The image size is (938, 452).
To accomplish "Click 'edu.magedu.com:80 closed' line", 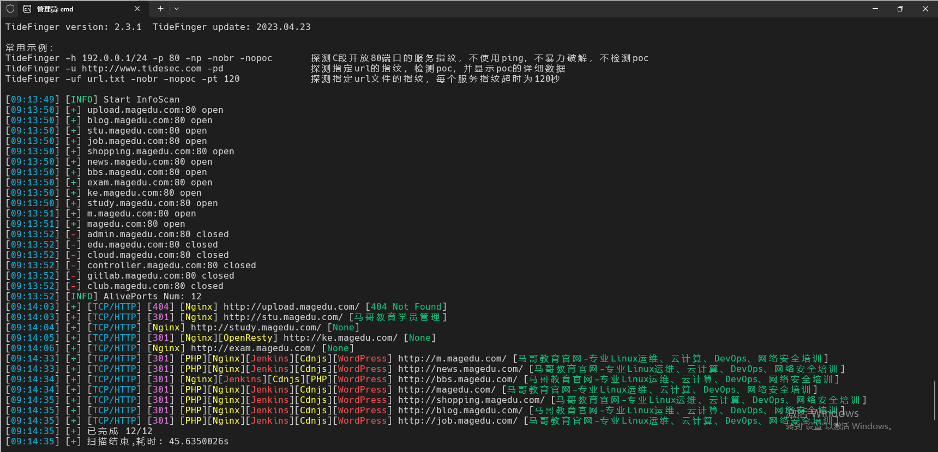I will tap(152, 245).
